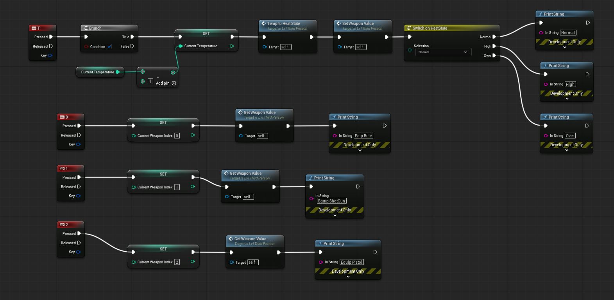Click the Pressed exec pin on T node

(51, 37)
